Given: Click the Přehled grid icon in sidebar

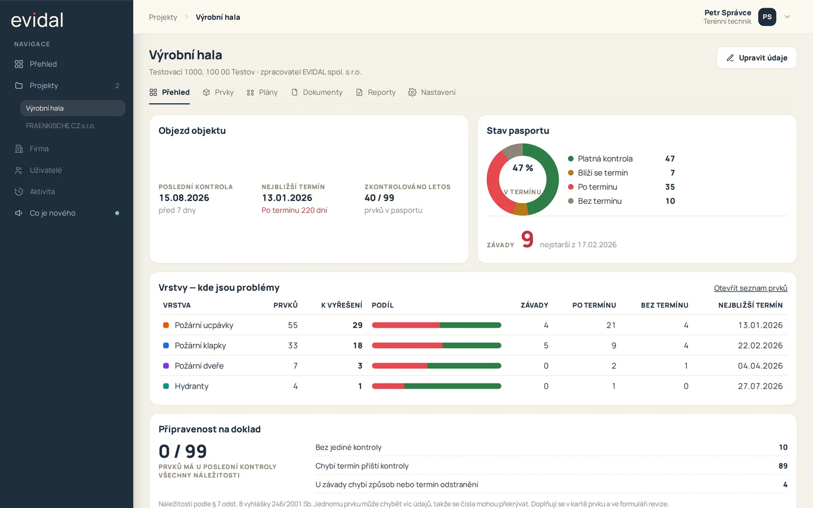Looking at the screenshot, I should [19, 64].
